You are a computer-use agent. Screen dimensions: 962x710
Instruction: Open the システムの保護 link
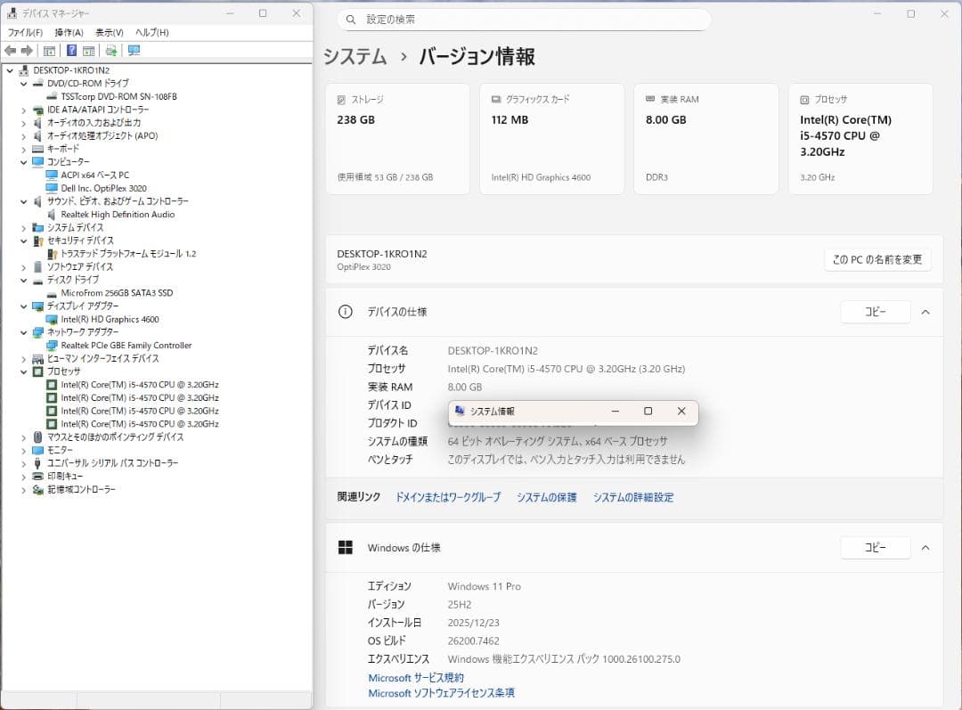[546, 497]
